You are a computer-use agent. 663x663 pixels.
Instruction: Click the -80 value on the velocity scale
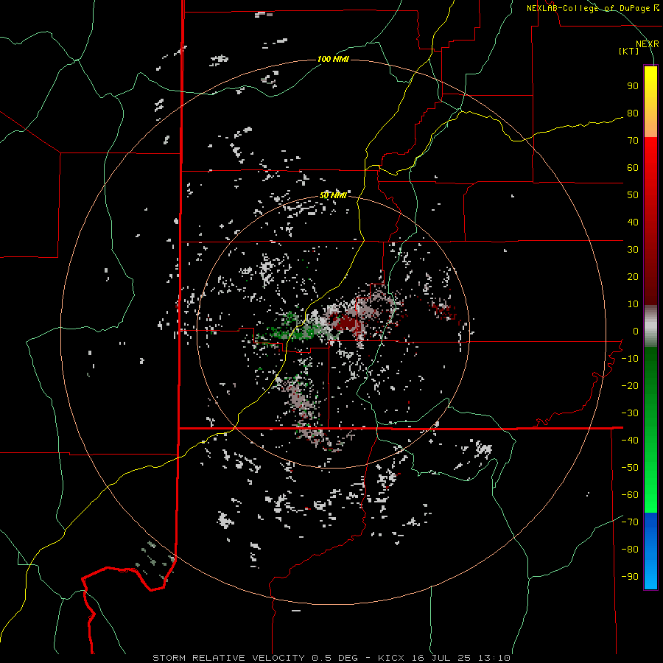[630, 550]
